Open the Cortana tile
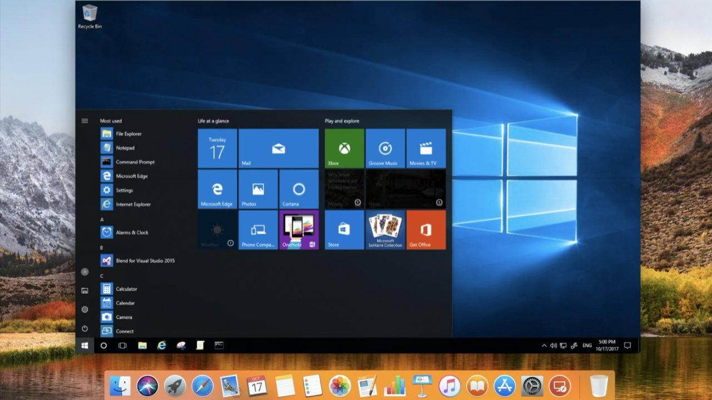 pos(299,189)
